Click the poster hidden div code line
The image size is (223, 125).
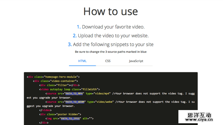60,114
